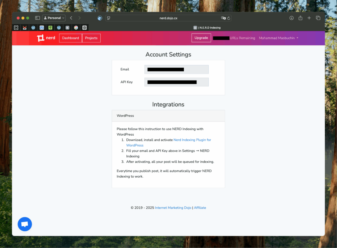Open the live chat bubble
The width and height of the screenshot is (337, 248).
pyautogui.click(x=25, y=224)
